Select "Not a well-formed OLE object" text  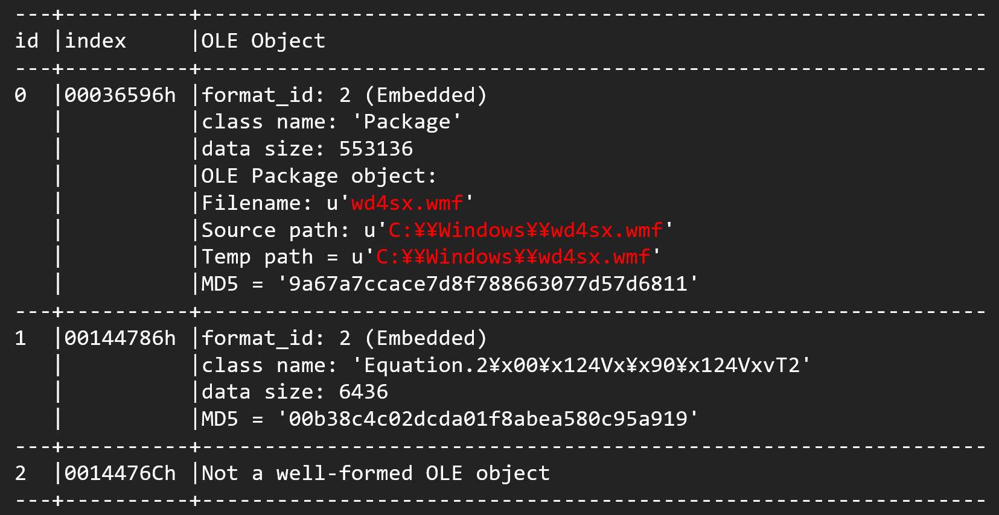[375, 473]
